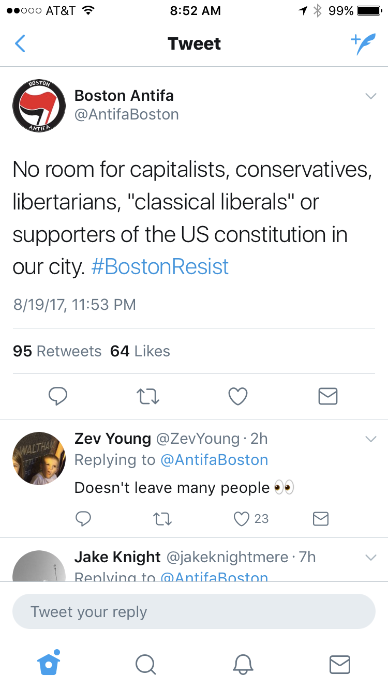This screenshot has height=690, width=388.
Task: Open the Messages tab in bottom bar
Action: [339, 664]
